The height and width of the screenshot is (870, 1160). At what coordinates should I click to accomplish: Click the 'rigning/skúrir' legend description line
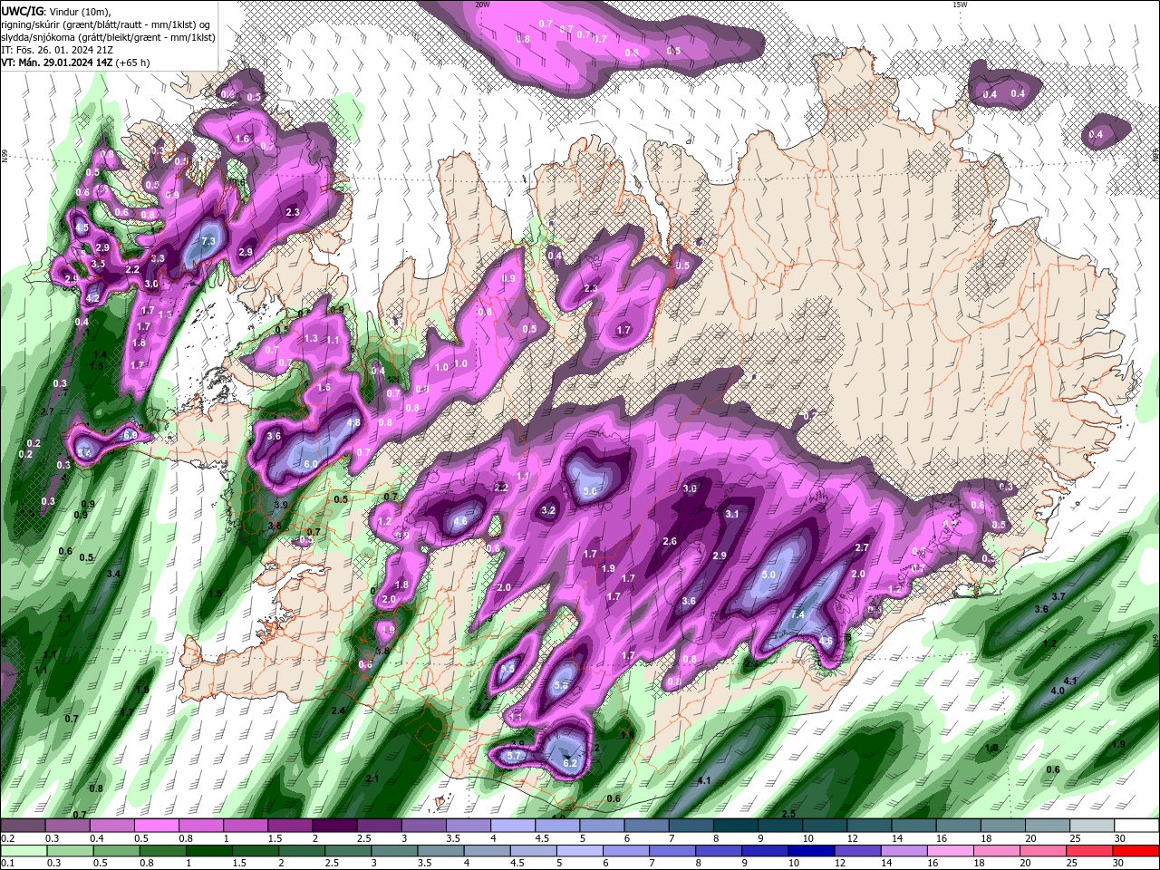click(106, 24)
